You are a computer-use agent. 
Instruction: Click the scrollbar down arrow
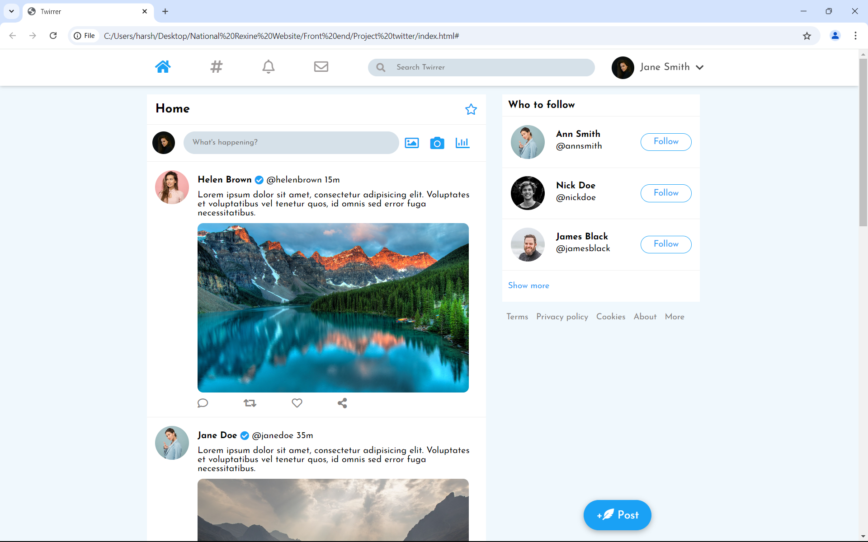(863, 537)
